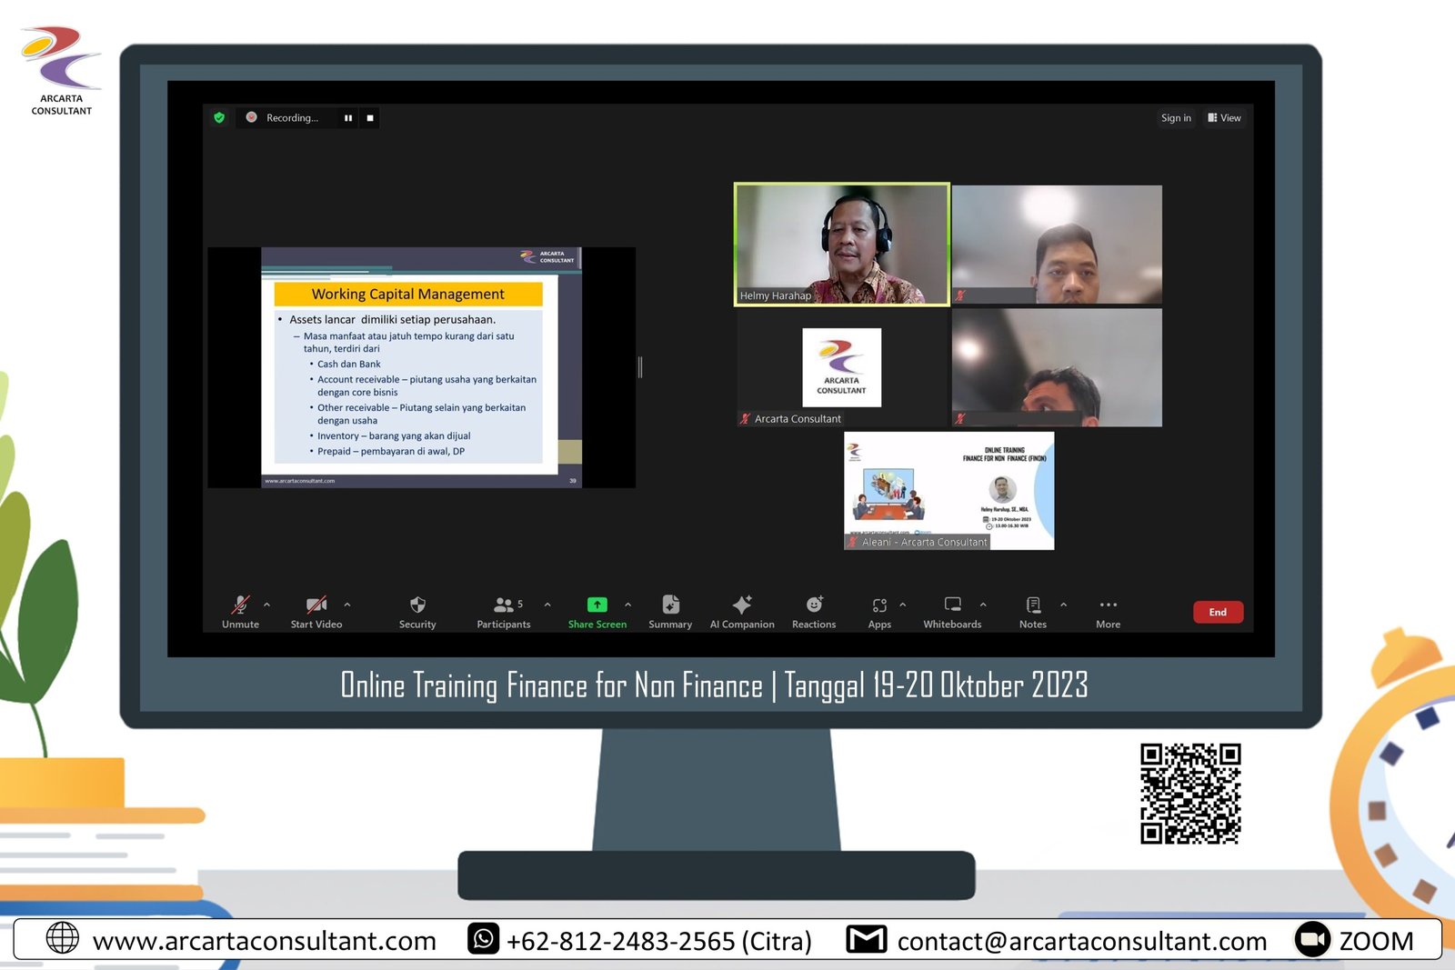Open the View layout menu
Screen dimensions: 1455x970
click(1224, 118)
